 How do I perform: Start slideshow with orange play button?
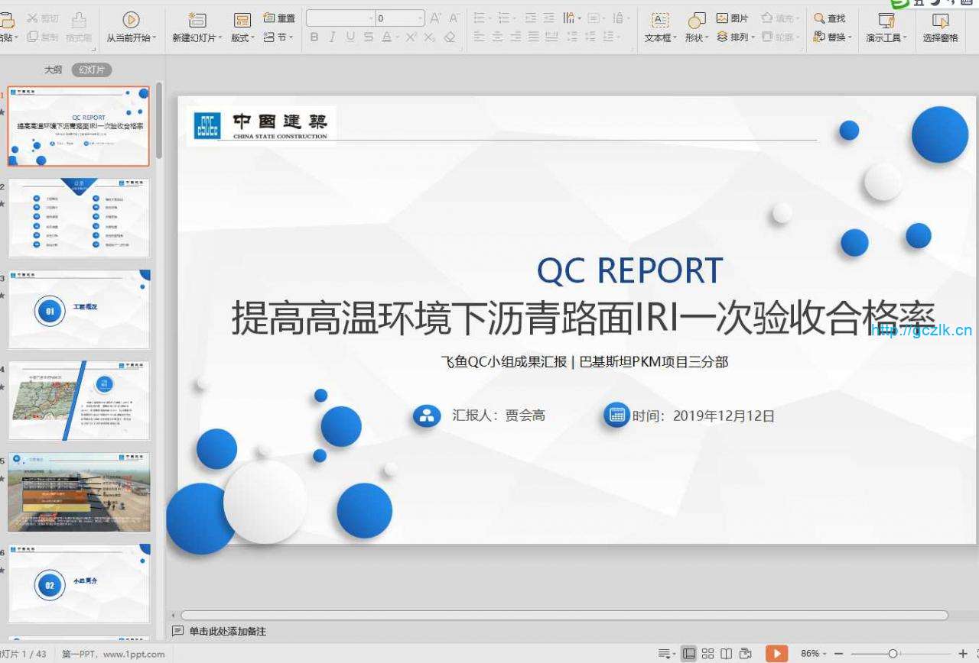coord(776,653)
